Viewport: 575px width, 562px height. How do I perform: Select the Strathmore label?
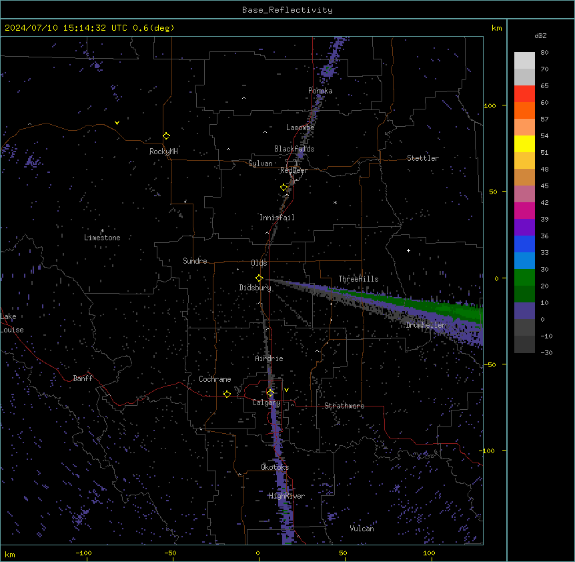(344, 406)
